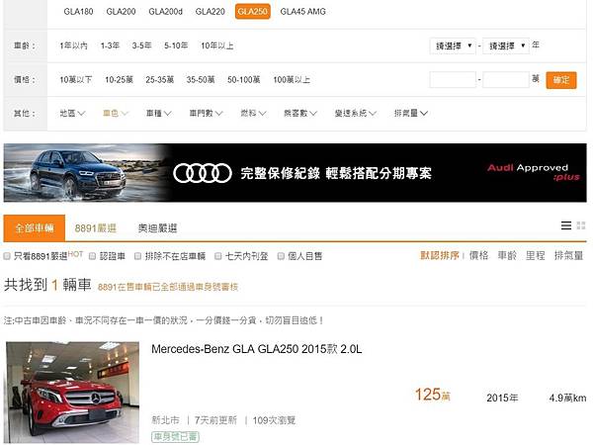This screenshot has width=593, height=445.
Task: Click the maximum price input field
Action: 506,80
